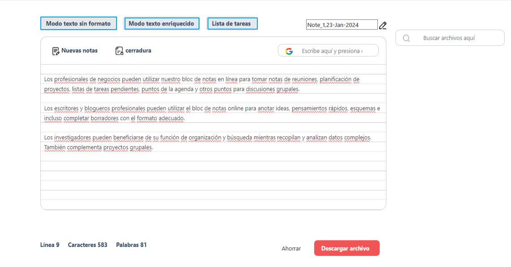Click the cerradura lock icon

pos(119,51)
